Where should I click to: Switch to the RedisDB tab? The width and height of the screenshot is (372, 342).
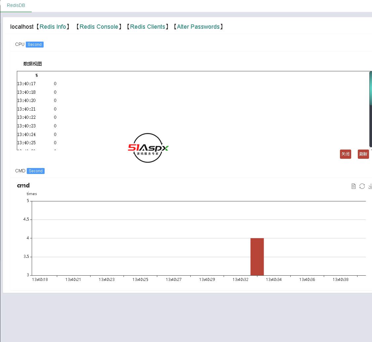pos(16,6)
